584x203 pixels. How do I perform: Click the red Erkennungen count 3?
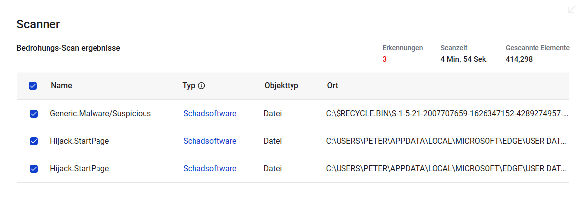[384, 59]
